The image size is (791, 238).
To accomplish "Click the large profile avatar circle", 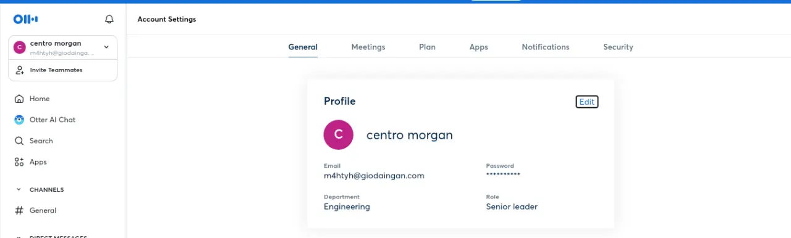I will [x=339, y=134].
